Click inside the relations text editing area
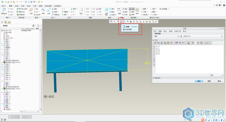 [x=189, y=59]
